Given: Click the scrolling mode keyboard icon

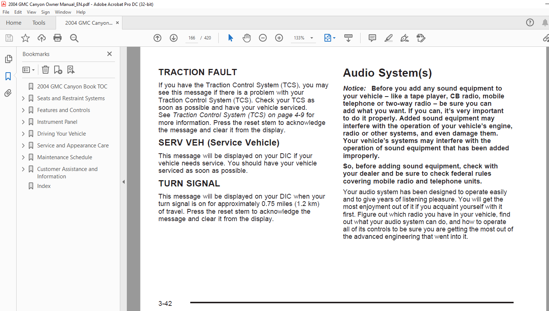Looking at the screenshot, I should click(x=348, y=38).
